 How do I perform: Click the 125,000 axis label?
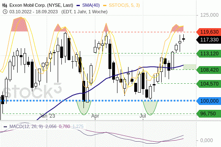pyautogui.click(x=210, y=15)
